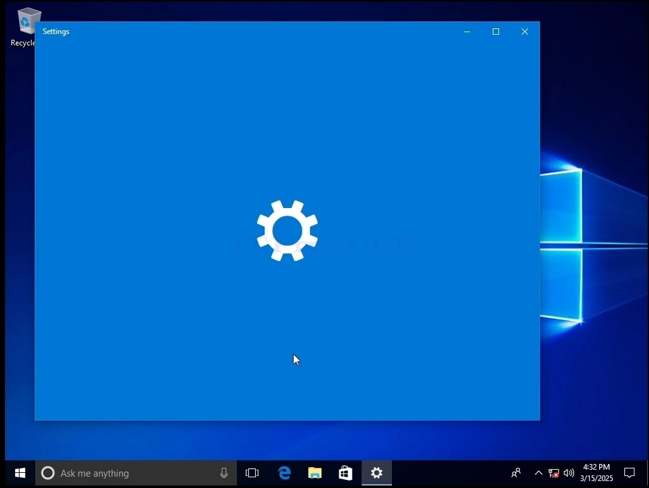Open the network status tray icon
649x488 pixels.
554,473
